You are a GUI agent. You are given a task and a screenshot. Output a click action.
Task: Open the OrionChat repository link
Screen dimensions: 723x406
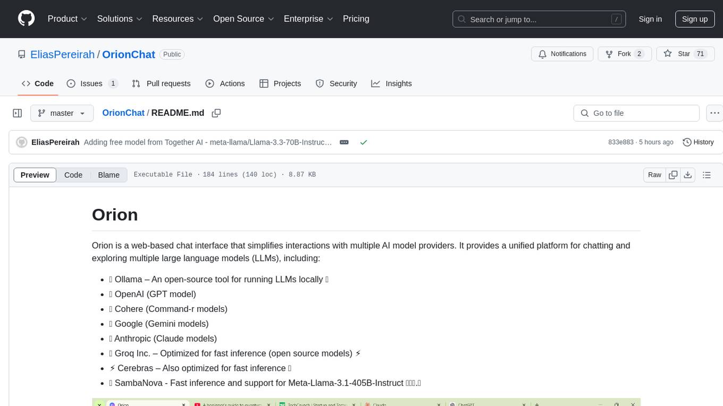pyautogui.click(x=129, y=54)
